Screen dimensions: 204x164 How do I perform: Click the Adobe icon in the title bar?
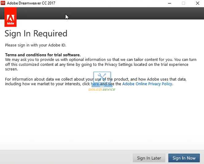click(x=3, y=3)
